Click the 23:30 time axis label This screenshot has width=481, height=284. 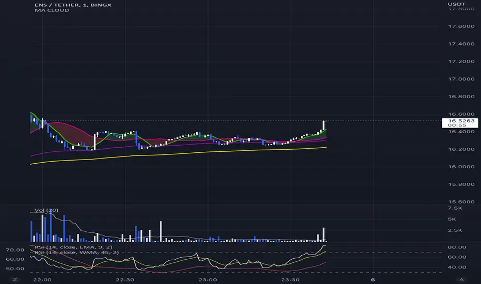[x=290, y=280]
